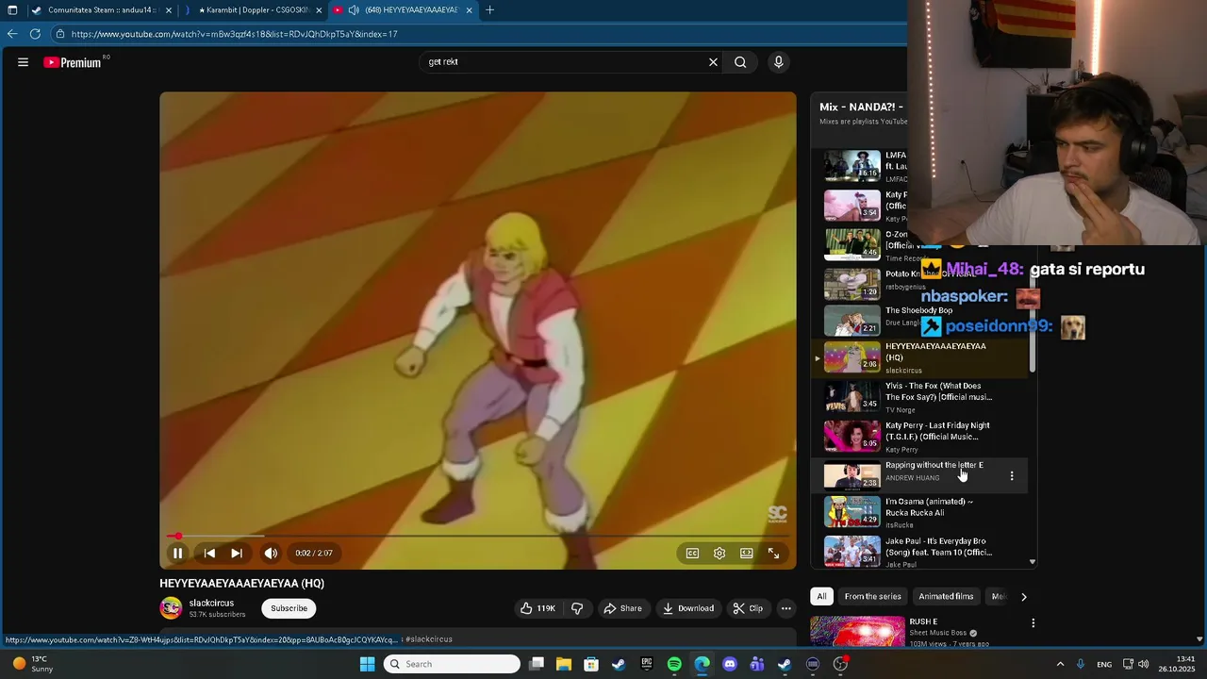This screenshot has height=679, width=1207.
Task: Mute the video player volume
Action: 271,554
